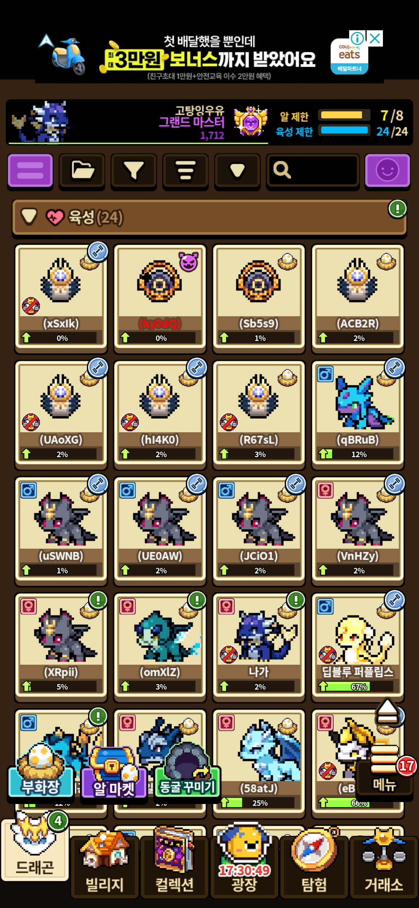Open the 컬렉션 collection book
The image size is (419, 908).
174,863
